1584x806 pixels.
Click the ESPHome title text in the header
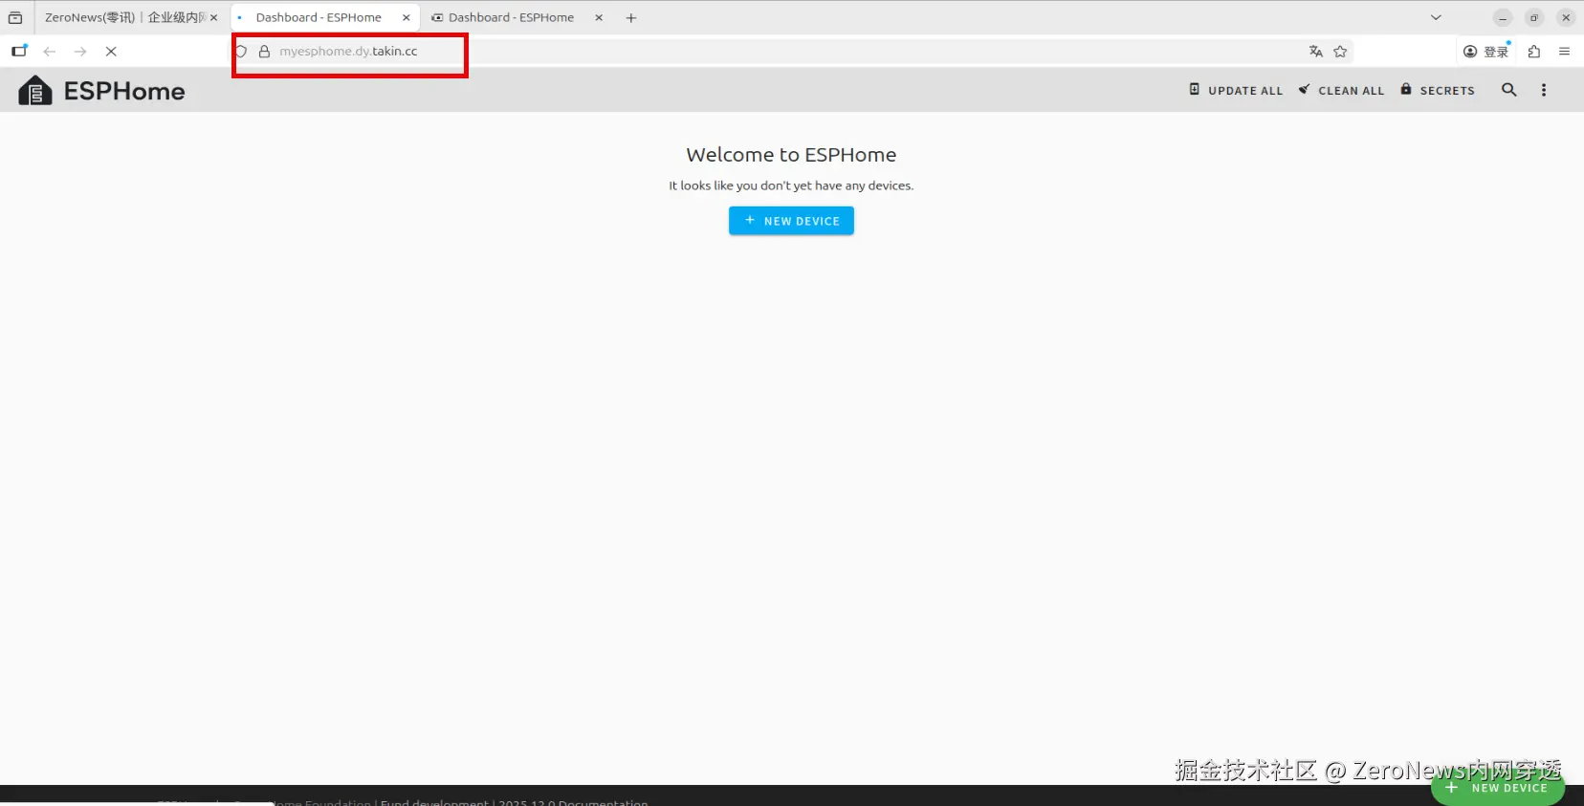pyautogui.click(x=124, y=91)
